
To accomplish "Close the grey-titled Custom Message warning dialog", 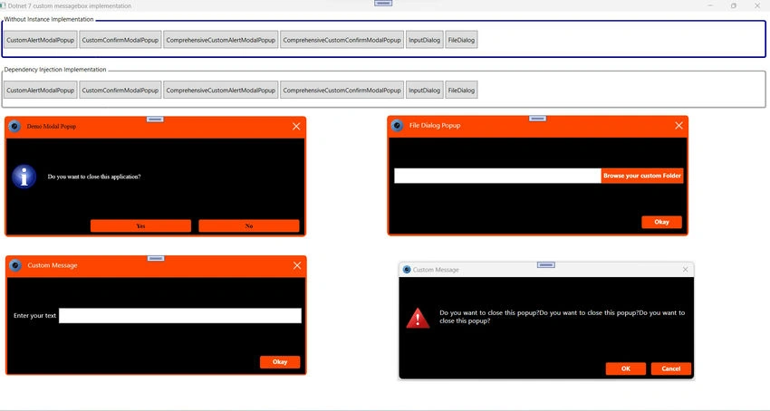I will 686,270.
